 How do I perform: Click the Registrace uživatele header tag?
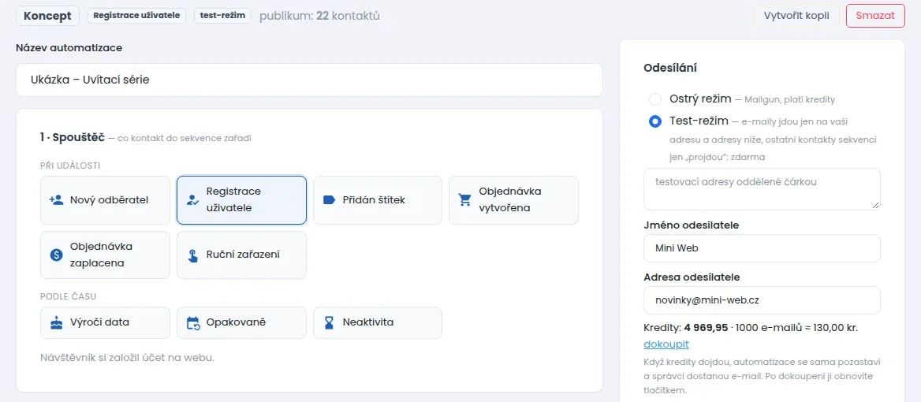[x=137, y=16]
